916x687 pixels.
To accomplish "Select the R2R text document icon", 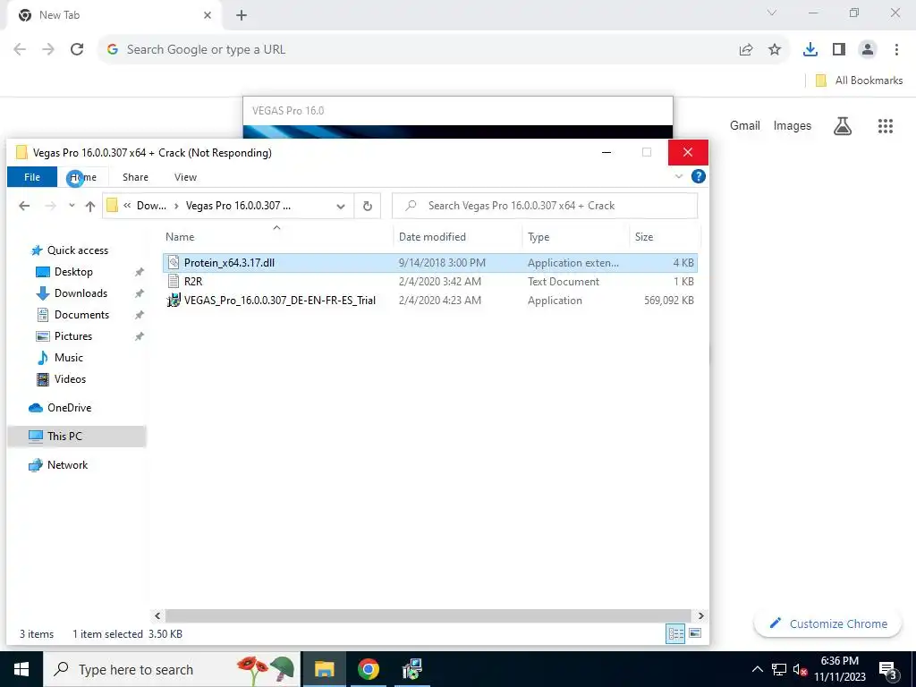I will tap(173, 281).
